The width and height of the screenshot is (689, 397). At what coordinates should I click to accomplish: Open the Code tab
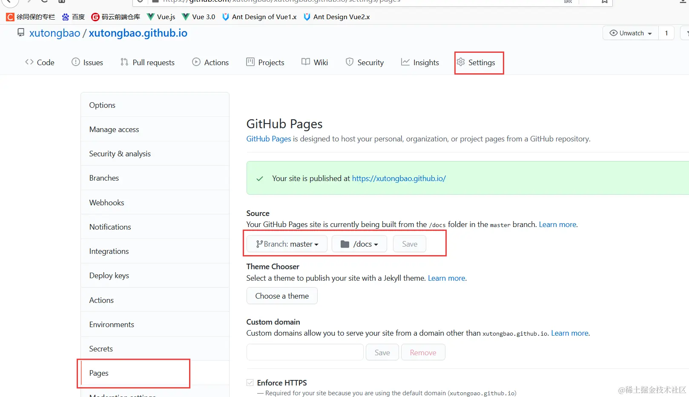40,62
